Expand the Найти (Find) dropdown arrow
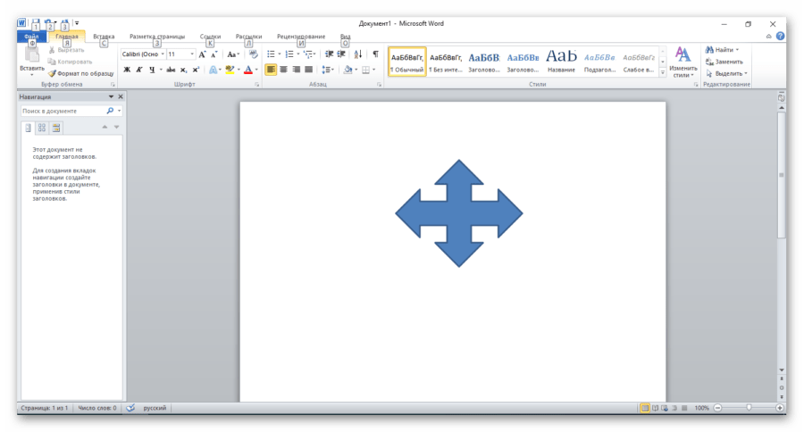The height and width of the screenshot is (432, 804). click(737, 50)
